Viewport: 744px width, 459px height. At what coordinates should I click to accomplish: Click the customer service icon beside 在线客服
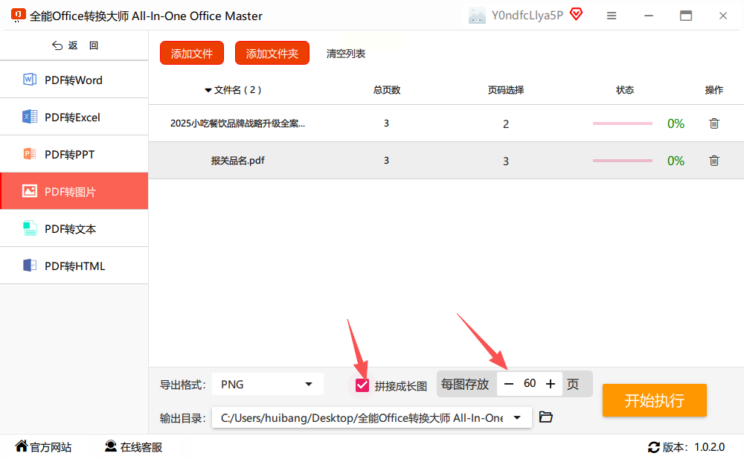(x=111, y=446)
